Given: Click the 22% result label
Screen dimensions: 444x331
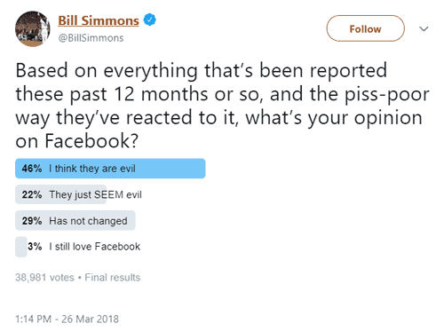Looking at the screenshot, I should (x=32, y=194).
